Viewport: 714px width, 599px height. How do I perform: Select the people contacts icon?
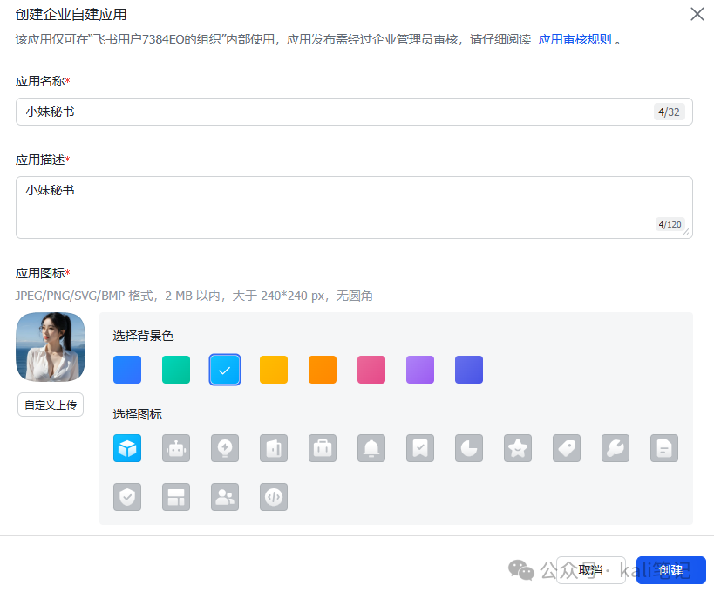(x=224, y=496)
